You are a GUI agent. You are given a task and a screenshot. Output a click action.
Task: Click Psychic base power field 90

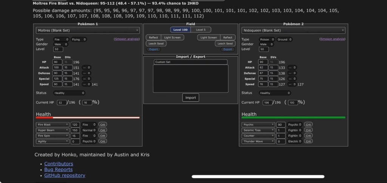[x=281, y=125]
